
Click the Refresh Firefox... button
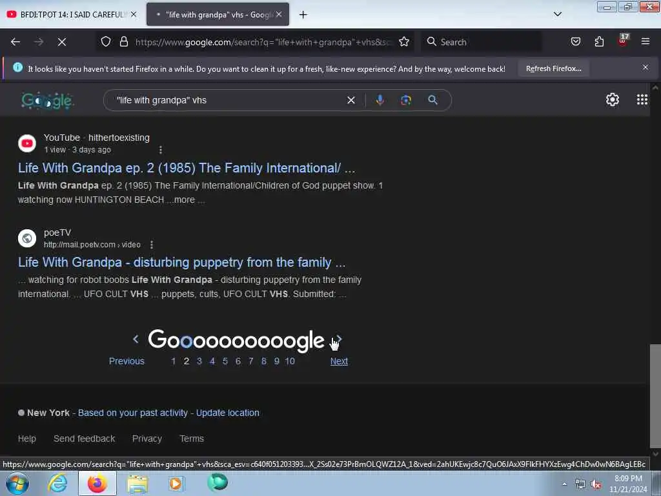(553, 68)
